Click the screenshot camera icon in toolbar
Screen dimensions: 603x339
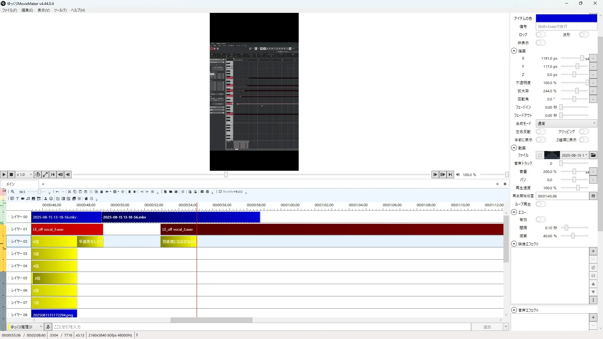click(x=202, y=192)
